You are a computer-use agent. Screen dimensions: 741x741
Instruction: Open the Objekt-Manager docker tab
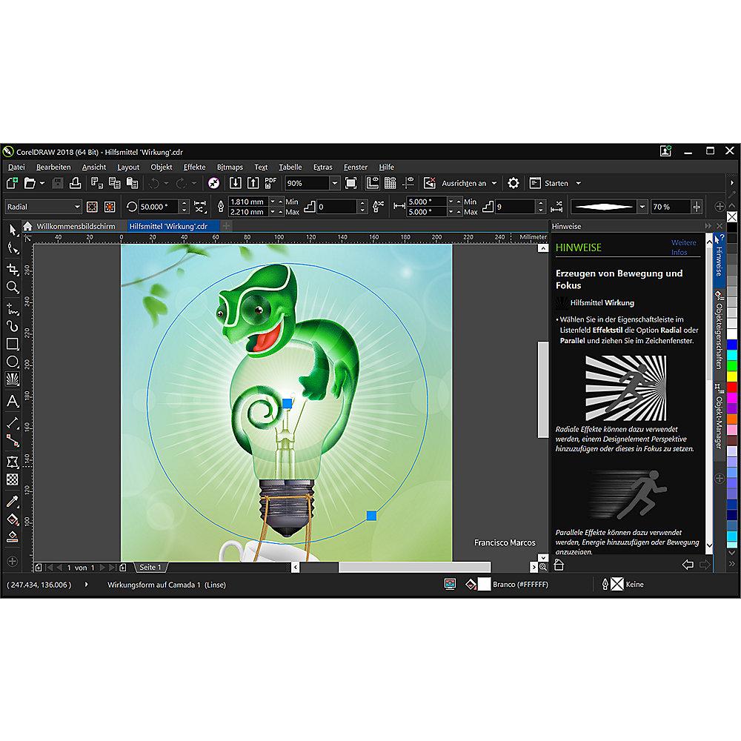(x=719, y=416)
